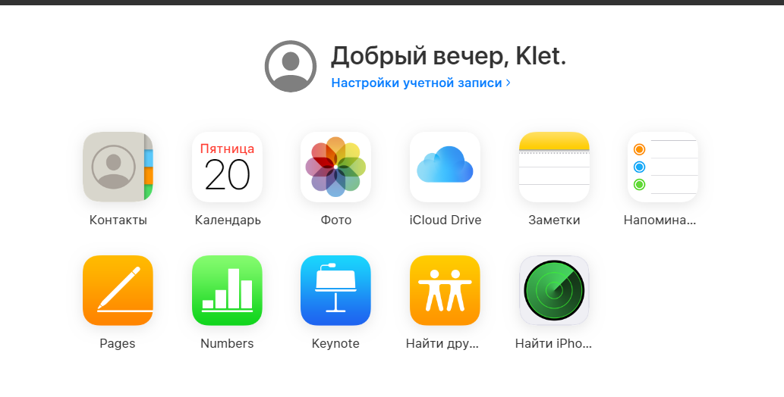The height and width of the screenshot is (397, 784).
Task: Click the Контакты text label
Action: point(118,220)
